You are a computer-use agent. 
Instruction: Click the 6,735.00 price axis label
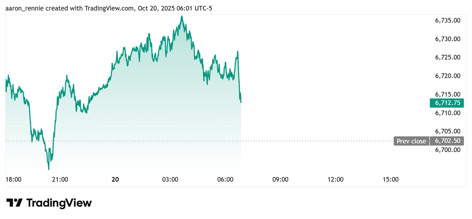(x=448, y=20)
